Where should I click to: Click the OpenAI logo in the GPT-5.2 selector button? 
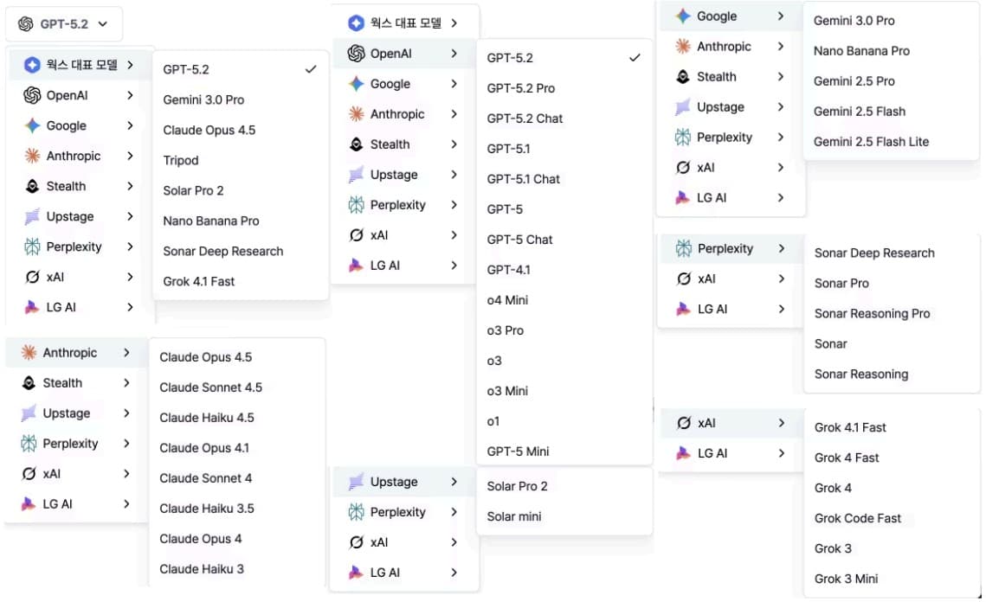tap(25, 24)
